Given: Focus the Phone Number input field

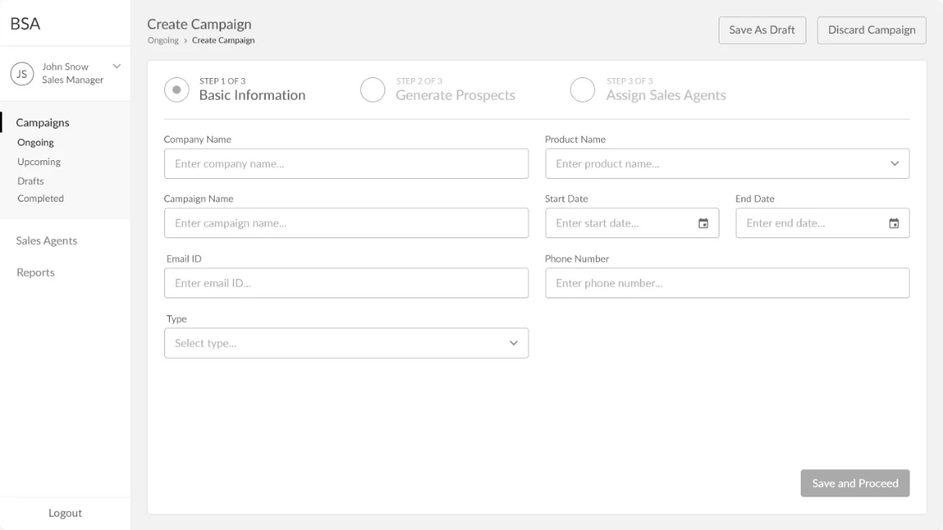Looking at the screenshot, I should (x=727, y=283).
